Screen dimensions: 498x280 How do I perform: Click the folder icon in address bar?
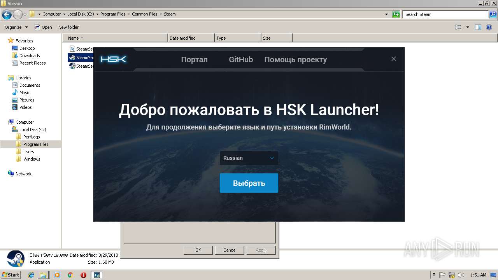pyautogui.click(x=32, y=14)
